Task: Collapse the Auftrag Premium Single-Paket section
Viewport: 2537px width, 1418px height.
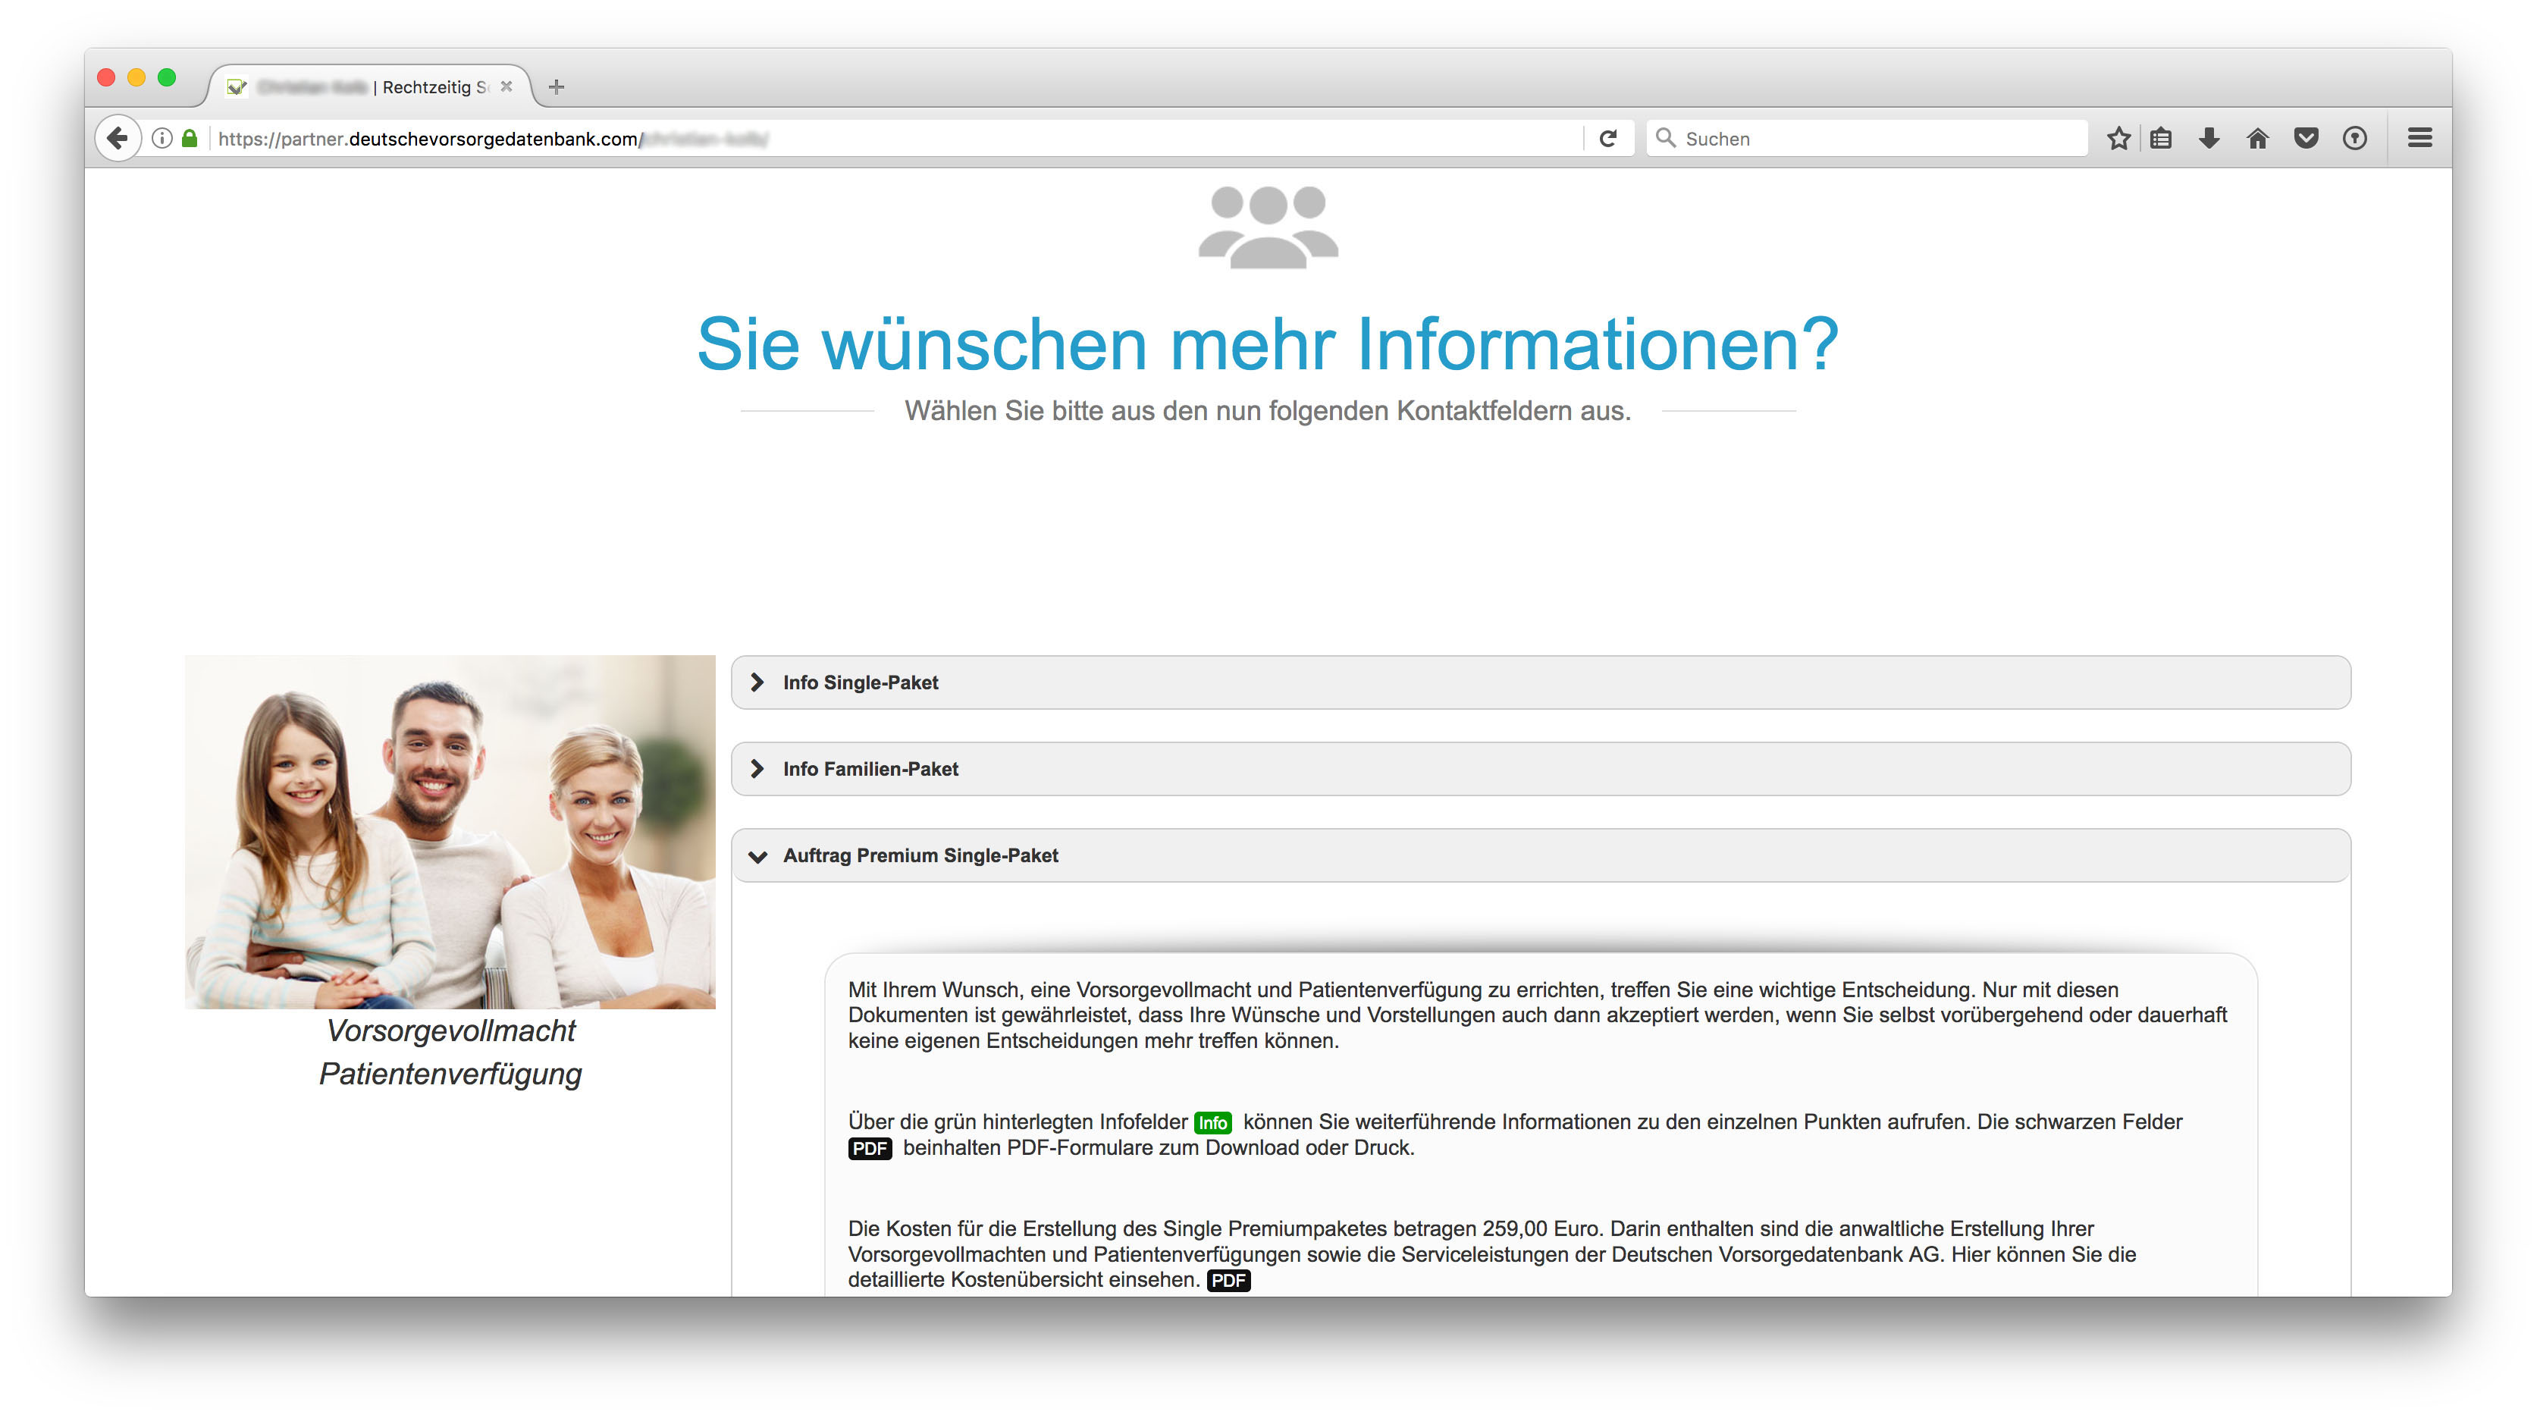Action: (x=1541, y=855)
